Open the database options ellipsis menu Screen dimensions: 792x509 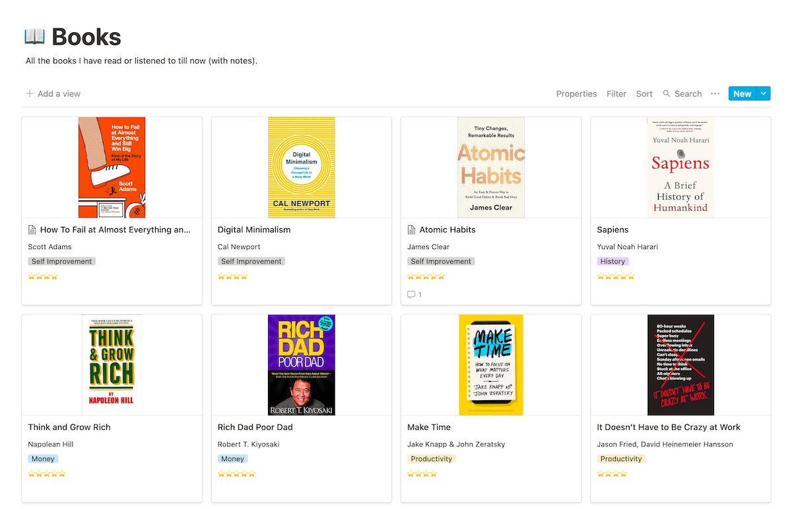coord(715,93)
